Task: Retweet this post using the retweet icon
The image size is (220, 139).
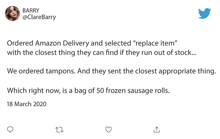Action: coord(59,129)
